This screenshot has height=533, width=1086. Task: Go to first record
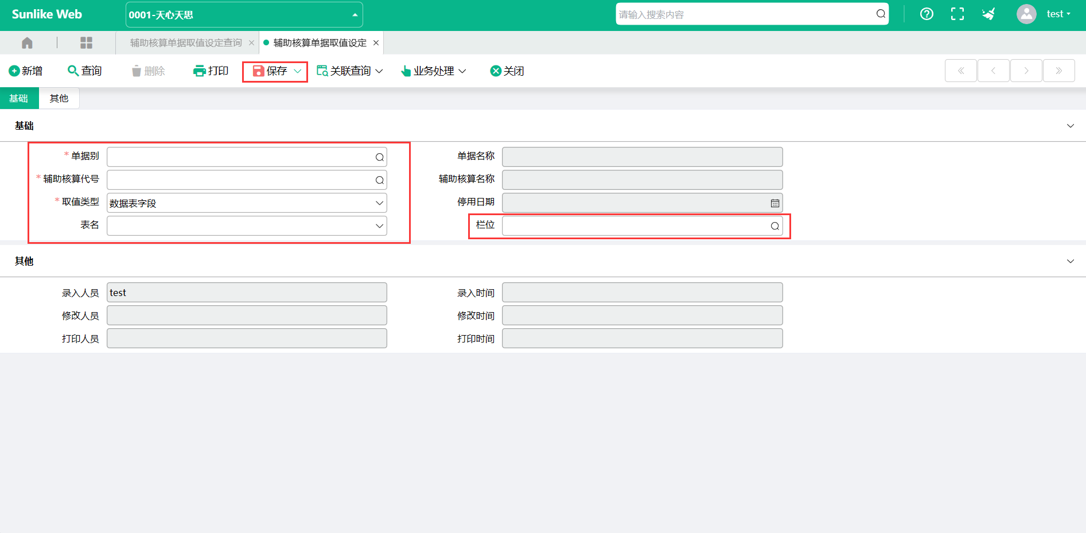[x=961, y=71]
